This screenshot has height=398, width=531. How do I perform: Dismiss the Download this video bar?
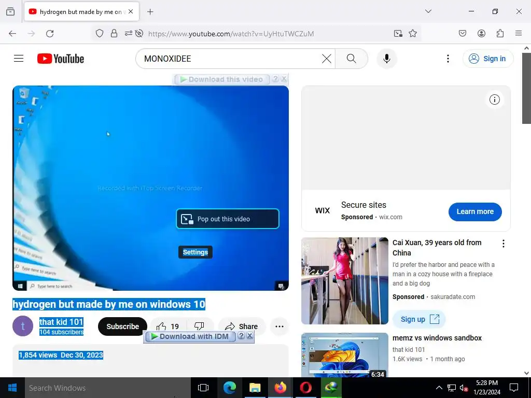(x=284, y=79)
